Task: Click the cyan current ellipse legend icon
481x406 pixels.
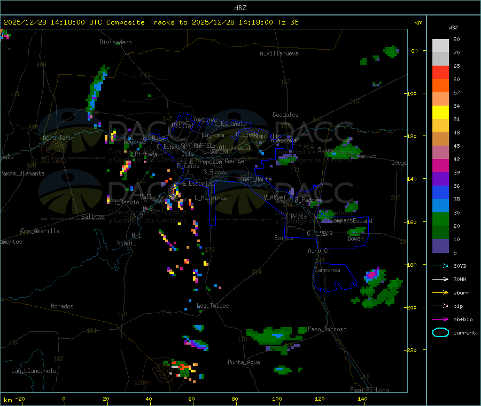Action: [440, 332]
